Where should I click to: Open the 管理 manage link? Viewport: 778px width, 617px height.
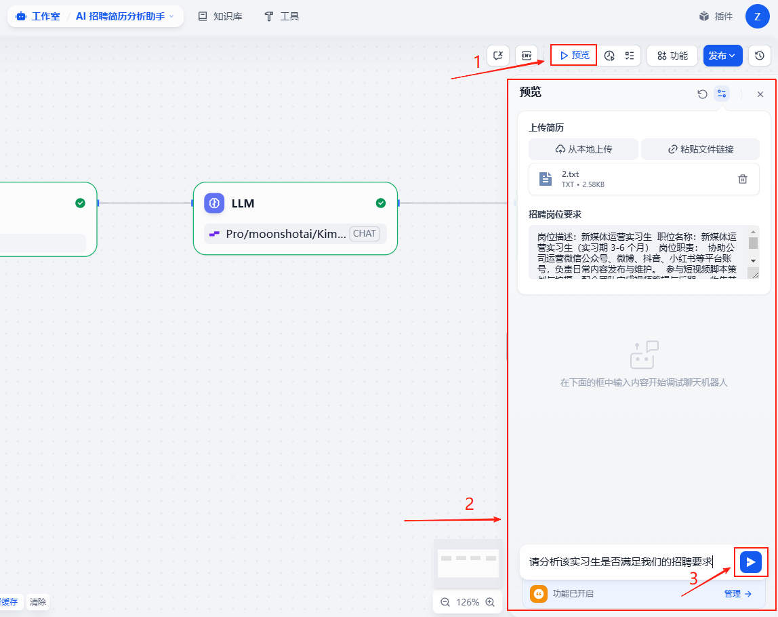pyautogui.click(x=737, y=594)
